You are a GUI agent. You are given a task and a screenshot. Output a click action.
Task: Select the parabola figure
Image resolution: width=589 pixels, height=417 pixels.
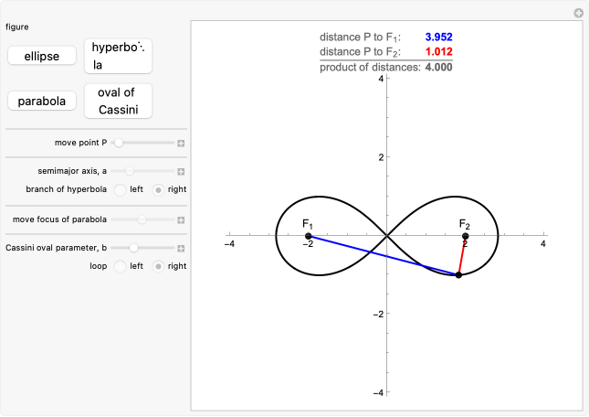(x=42, y=101)
